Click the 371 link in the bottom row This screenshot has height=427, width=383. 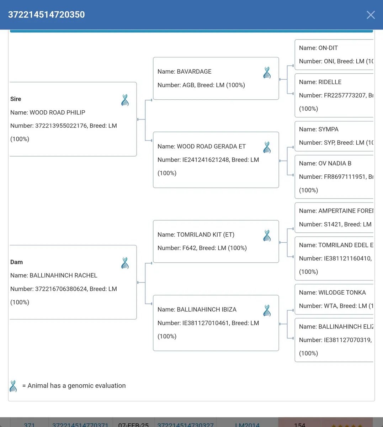tap(29, 425)
